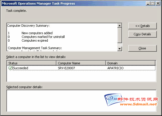The image size is (162, 116).
Task: Click the green Succeeded checkmark icon
Action: pyautogui.click(x=10, y=68)
